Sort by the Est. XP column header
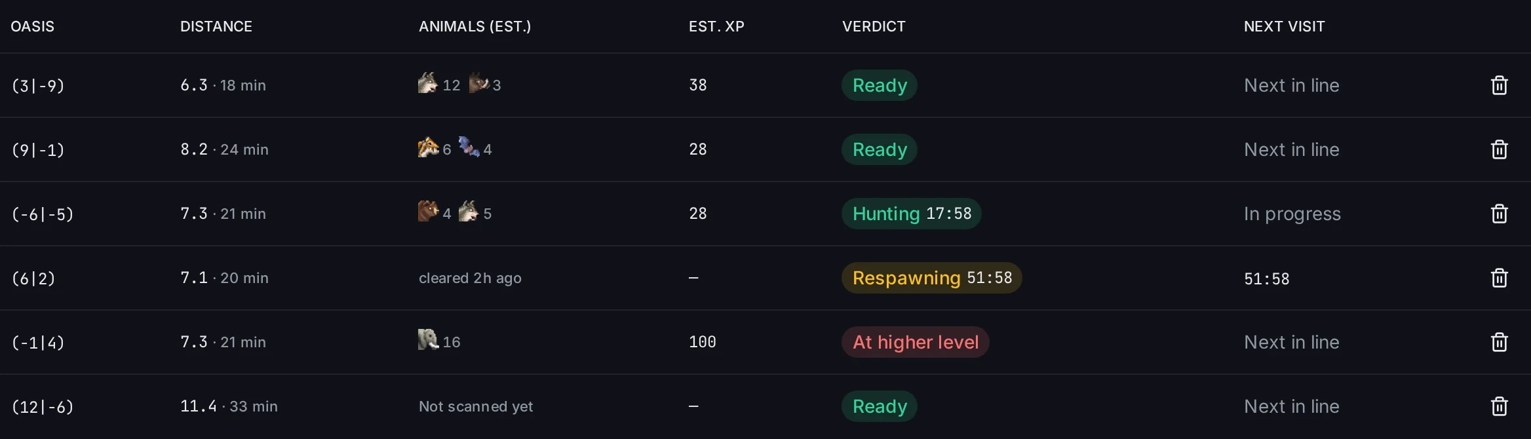Viewport: 1531px width, 439px height. (x=716, y=26)
